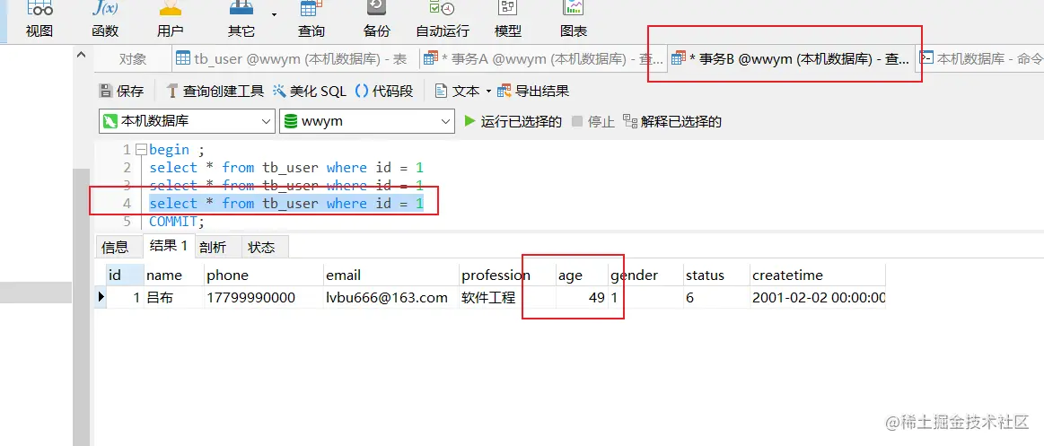Viewport: 1044px width, 446px height.
Task: Click the name column header
Action: (174, 275)
